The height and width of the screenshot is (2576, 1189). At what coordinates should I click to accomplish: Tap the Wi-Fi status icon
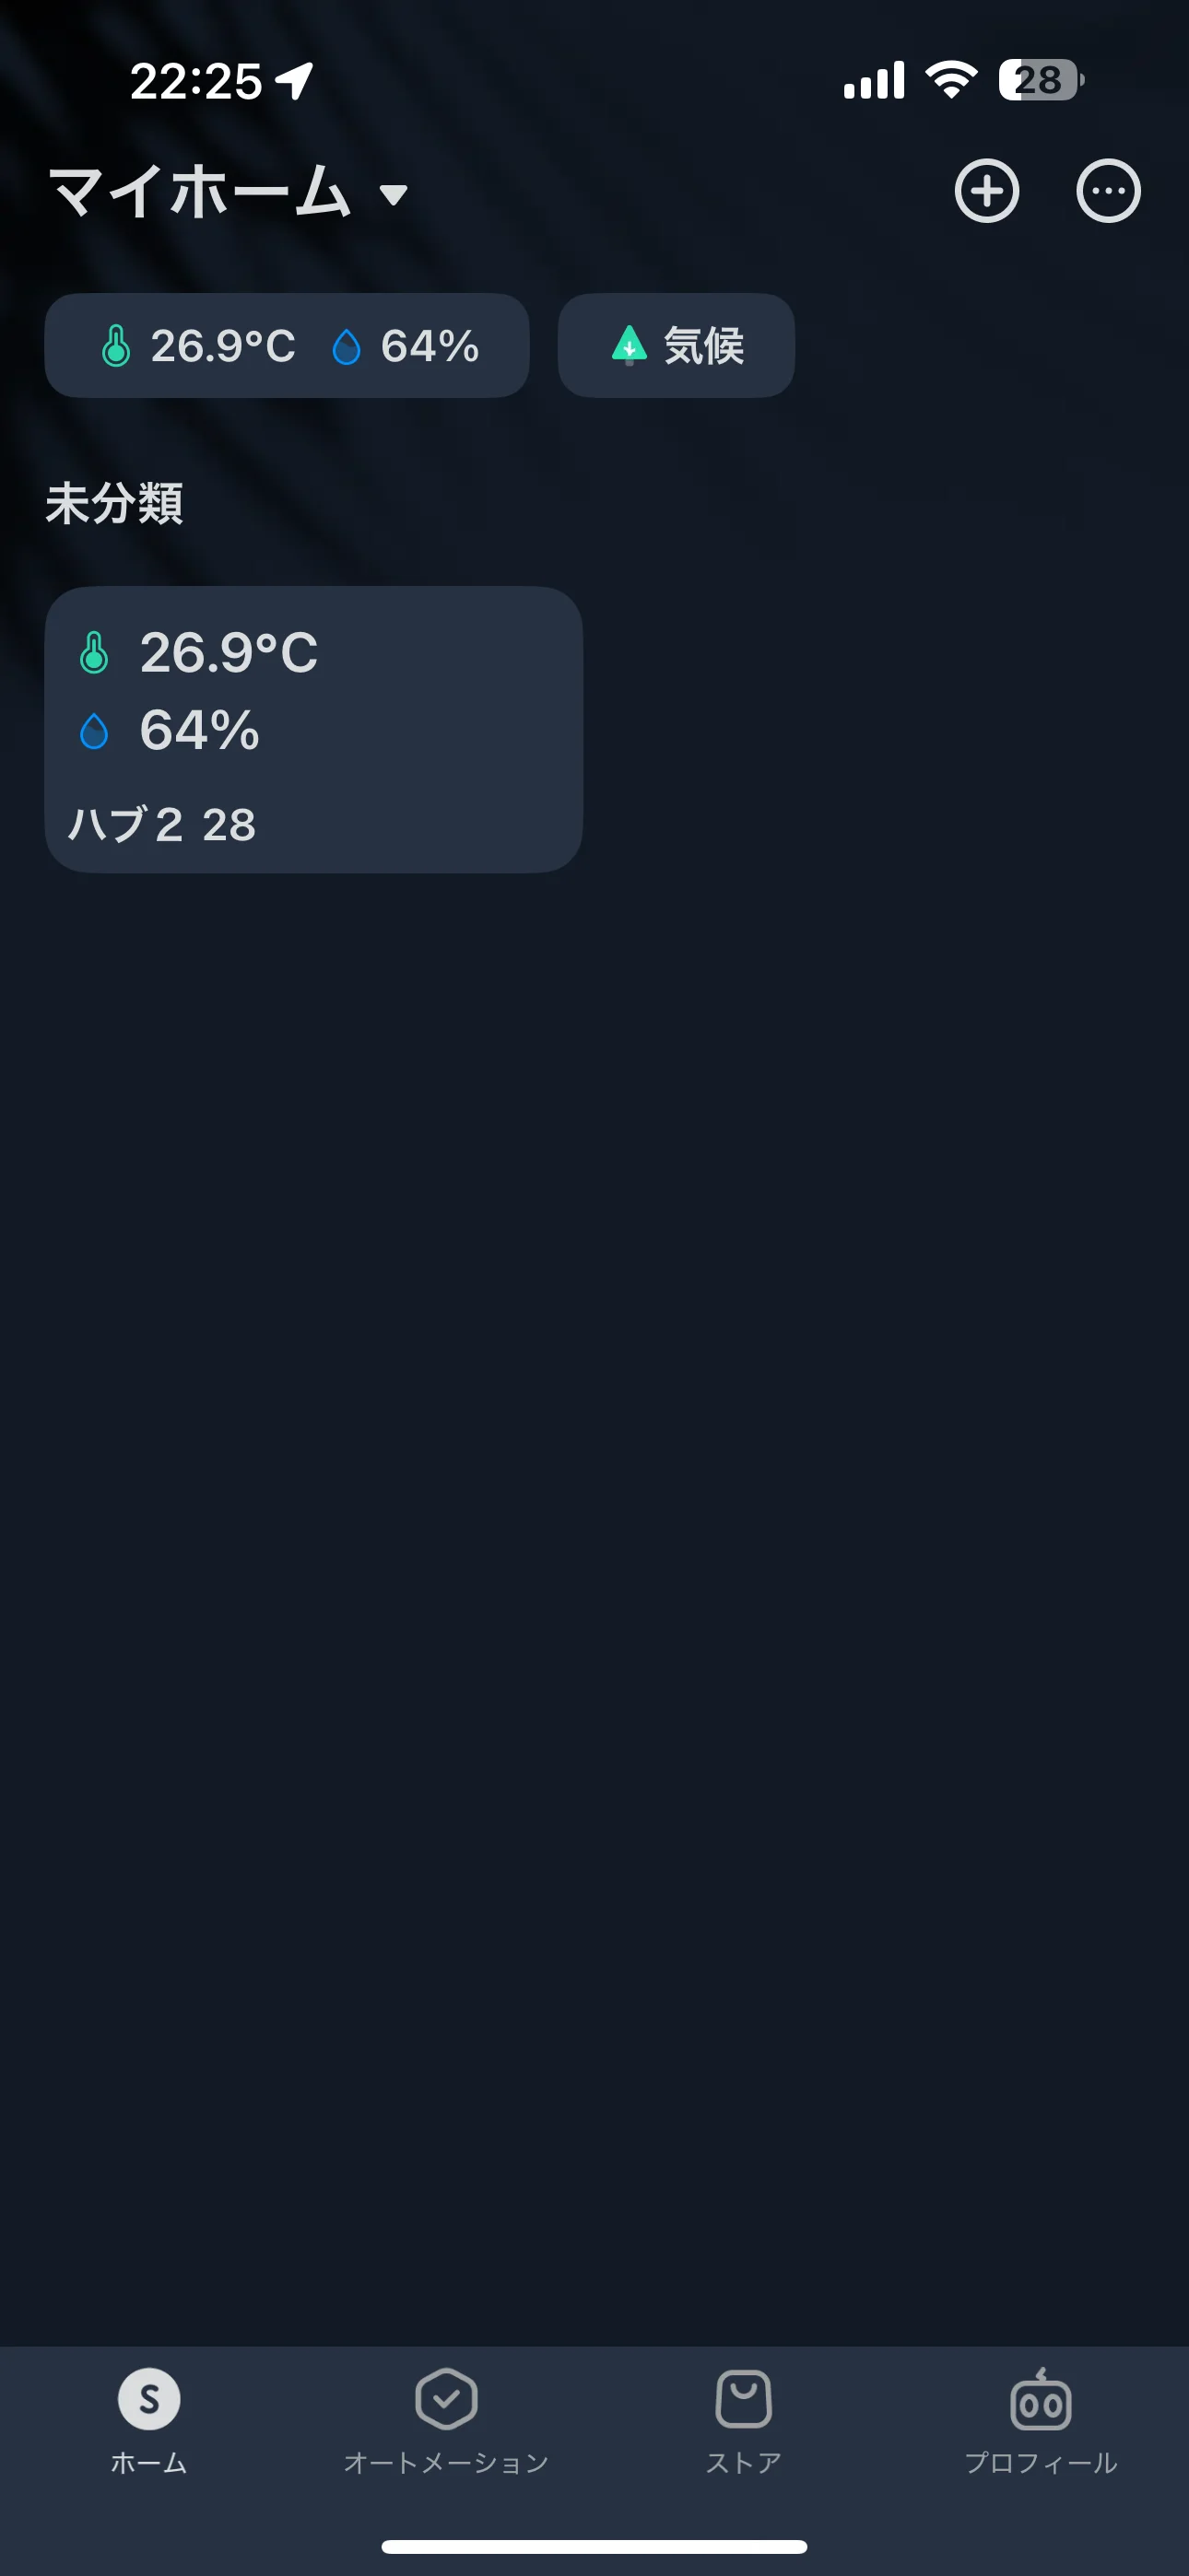(952, 80)
